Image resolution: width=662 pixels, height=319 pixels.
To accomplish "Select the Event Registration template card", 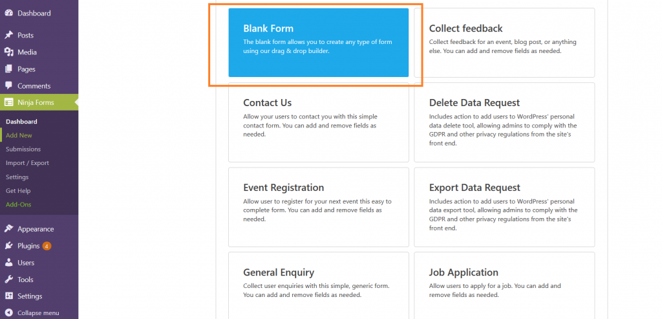I will coord(318,207).
